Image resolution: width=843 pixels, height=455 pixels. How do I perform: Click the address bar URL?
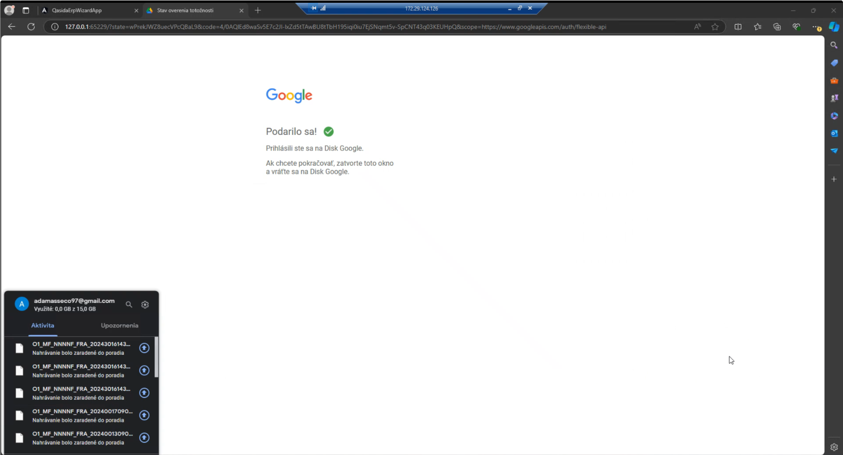click(x=336, y=27)
